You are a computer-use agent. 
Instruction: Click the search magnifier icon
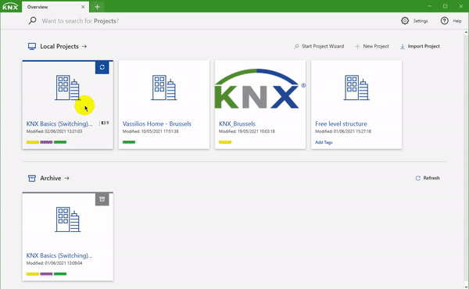[32, 20]
